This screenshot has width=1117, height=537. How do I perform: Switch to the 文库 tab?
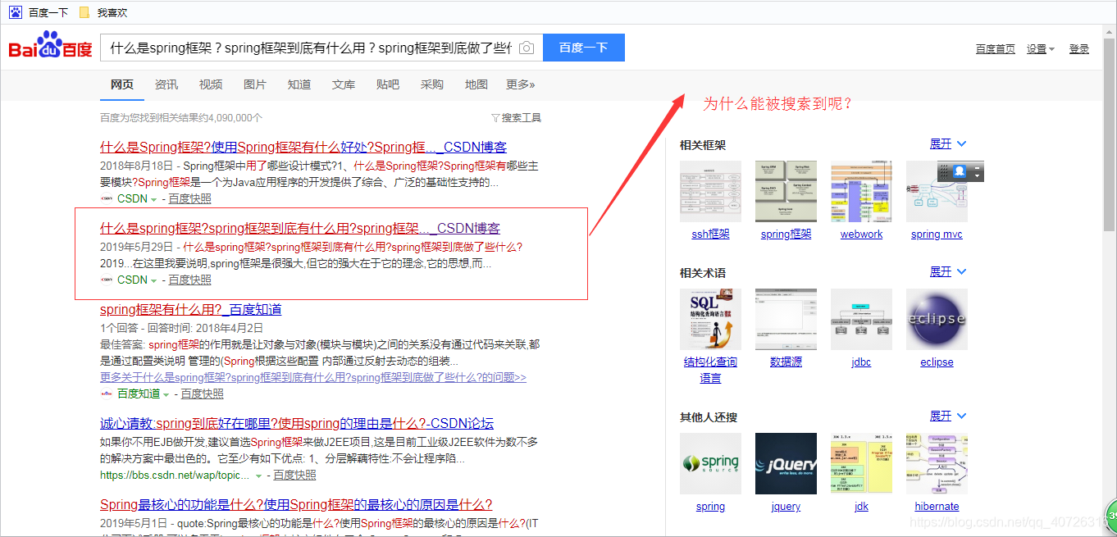(x=344, y=84)
